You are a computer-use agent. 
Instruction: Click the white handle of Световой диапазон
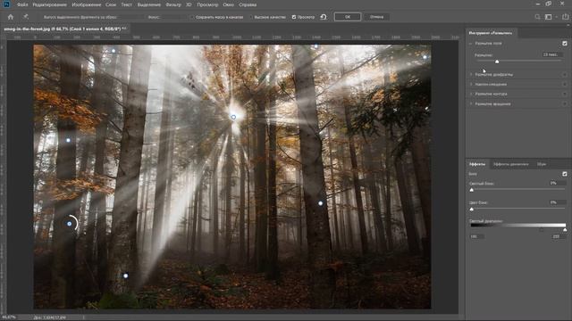coord(565,230)
